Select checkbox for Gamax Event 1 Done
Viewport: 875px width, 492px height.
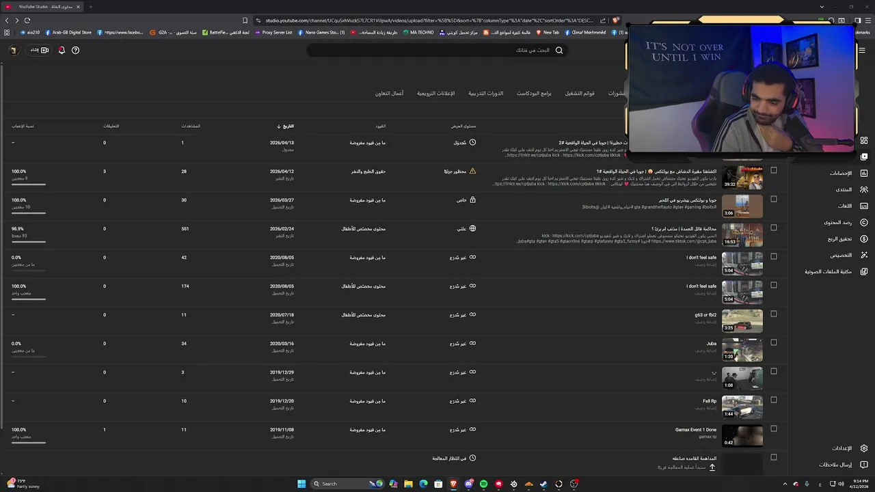click(773, 428)
